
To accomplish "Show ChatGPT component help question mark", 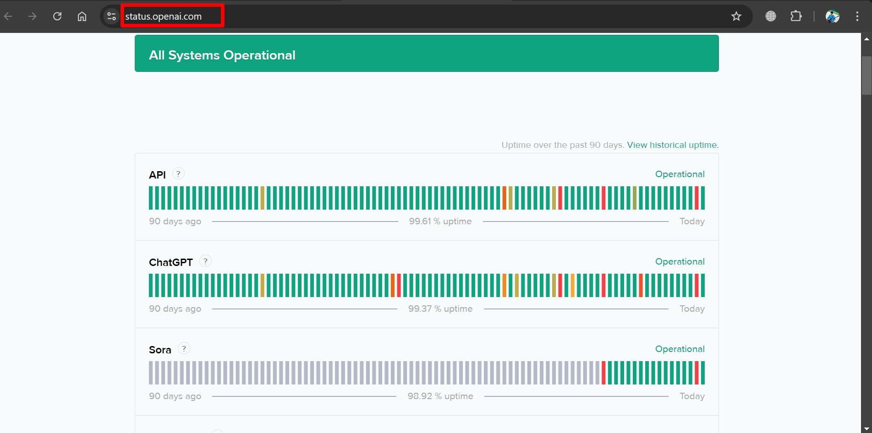I will (205, 261).
